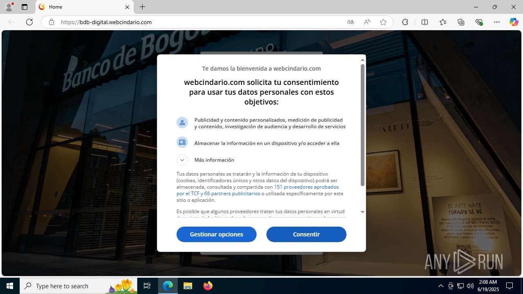This screenshot has width=523, height=294.
Task: Click Consentir button
Action: (x=306, y=234)
